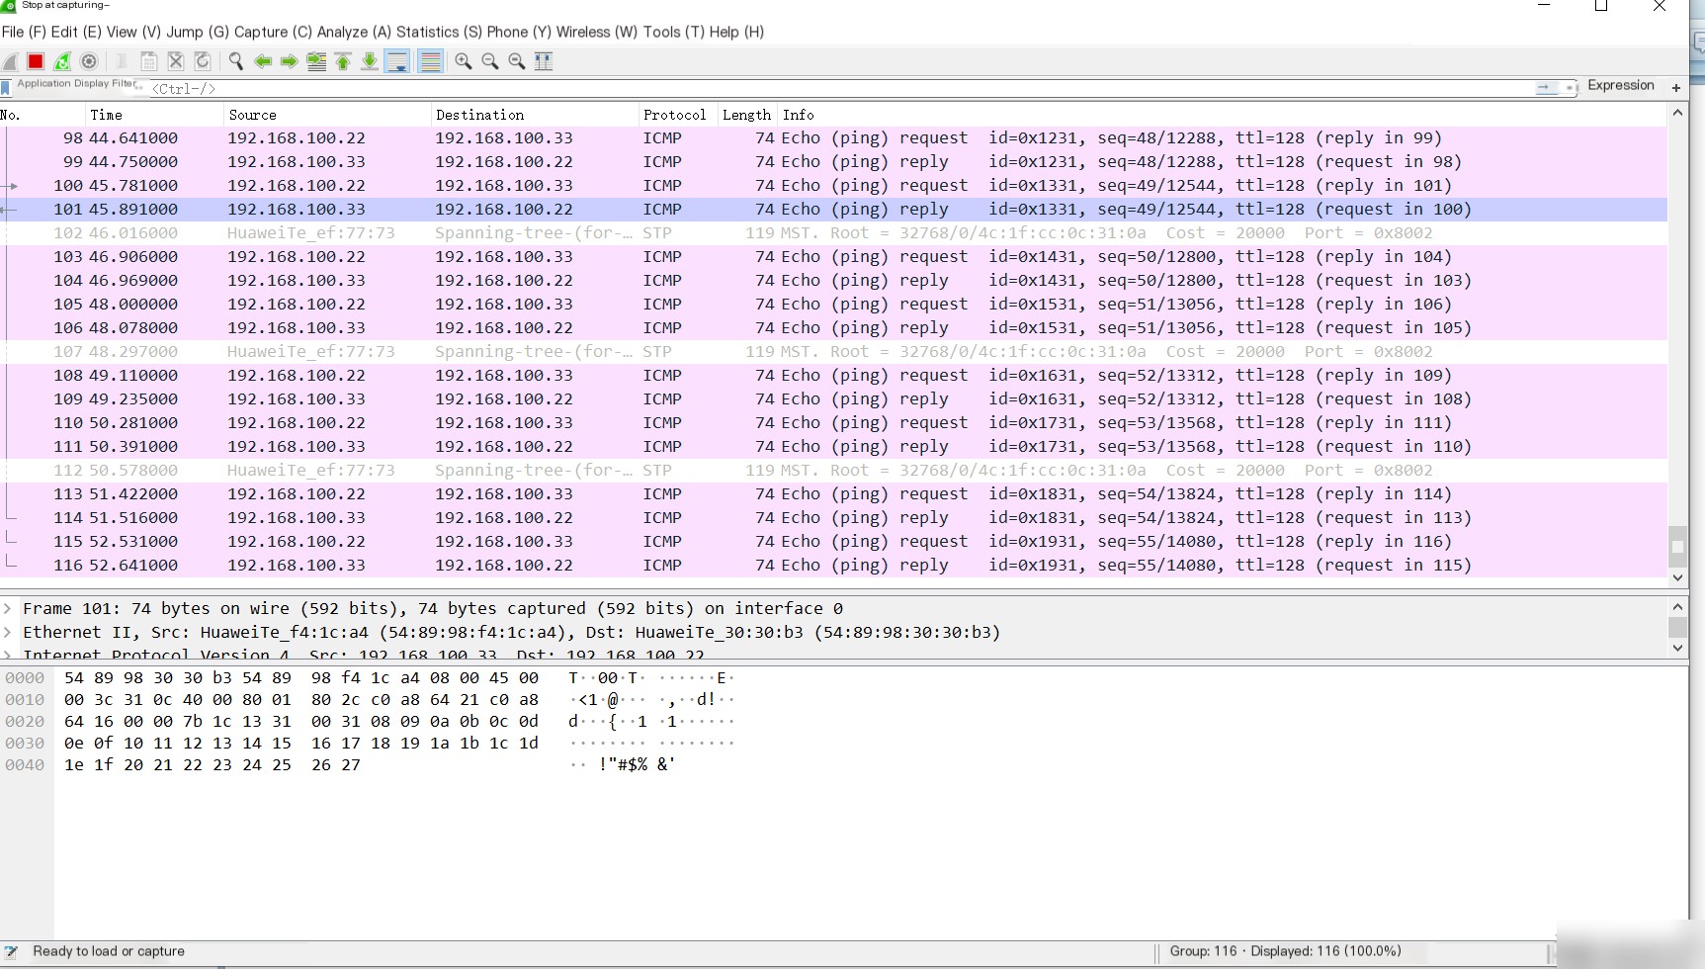Viewport: 1705px width, 969px height.
Task: Open the Capture (C) menu
Action: click(273, 32)
